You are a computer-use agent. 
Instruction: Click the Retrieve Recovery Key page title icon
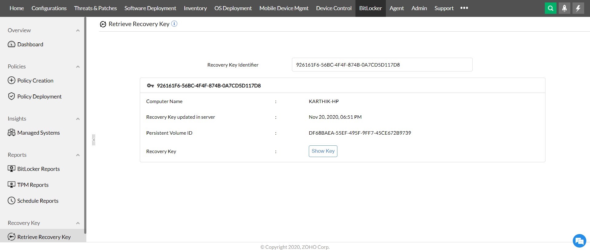point(103,24)
